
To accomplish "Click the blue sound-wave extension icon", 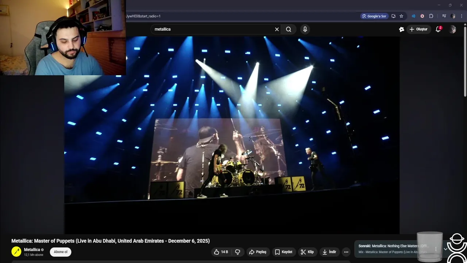I will pos(413,16).
